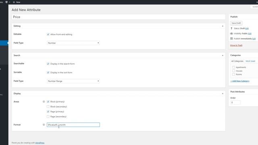258x145 pixels.
Task: Check Page (secondary) display area
Action: 48,116
